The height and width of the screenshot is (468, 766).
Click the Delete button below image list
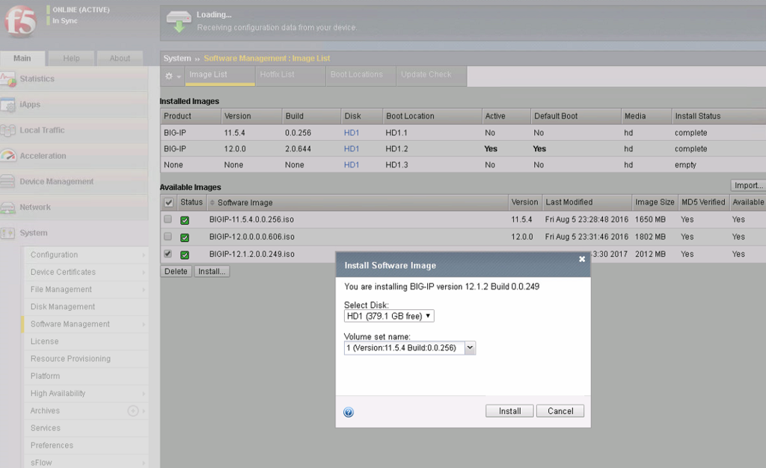(176, 271)
